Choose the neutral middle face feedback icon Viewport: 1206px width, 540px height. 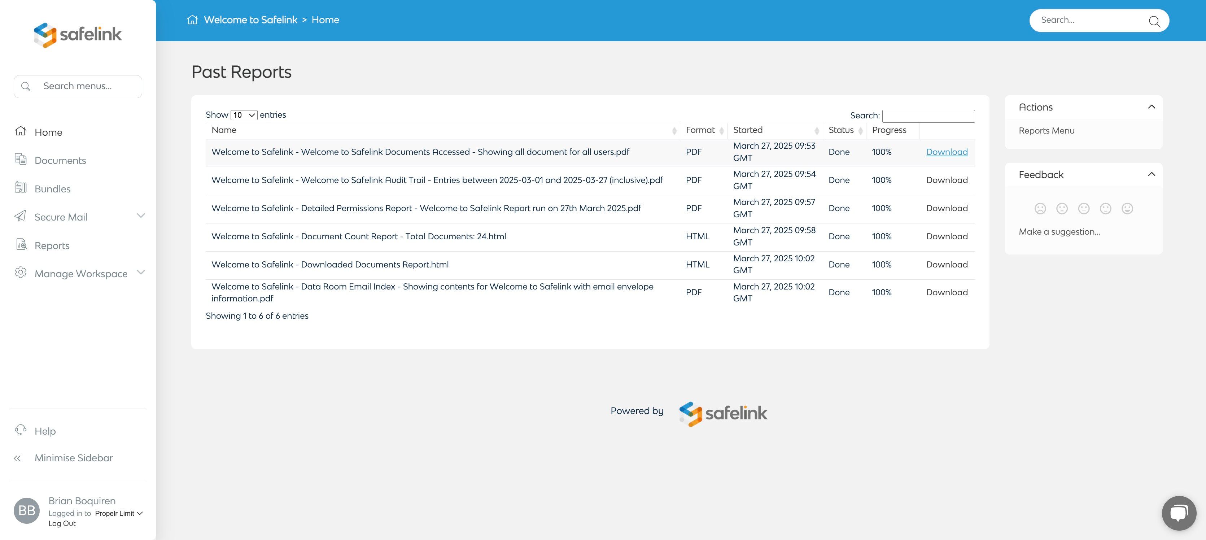[1083, 208]
